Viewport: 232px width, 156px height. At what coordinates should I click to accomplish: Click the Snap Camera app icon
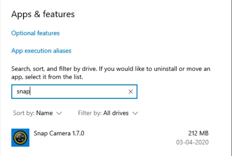click(20, 138)
